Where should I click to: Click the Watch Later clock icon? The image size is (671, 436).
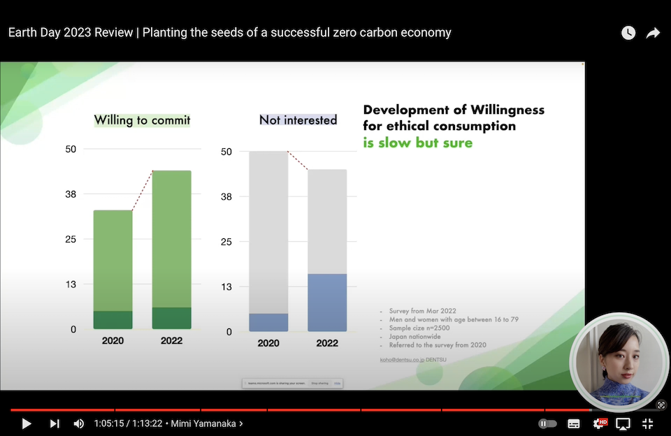tap(628, 33)
